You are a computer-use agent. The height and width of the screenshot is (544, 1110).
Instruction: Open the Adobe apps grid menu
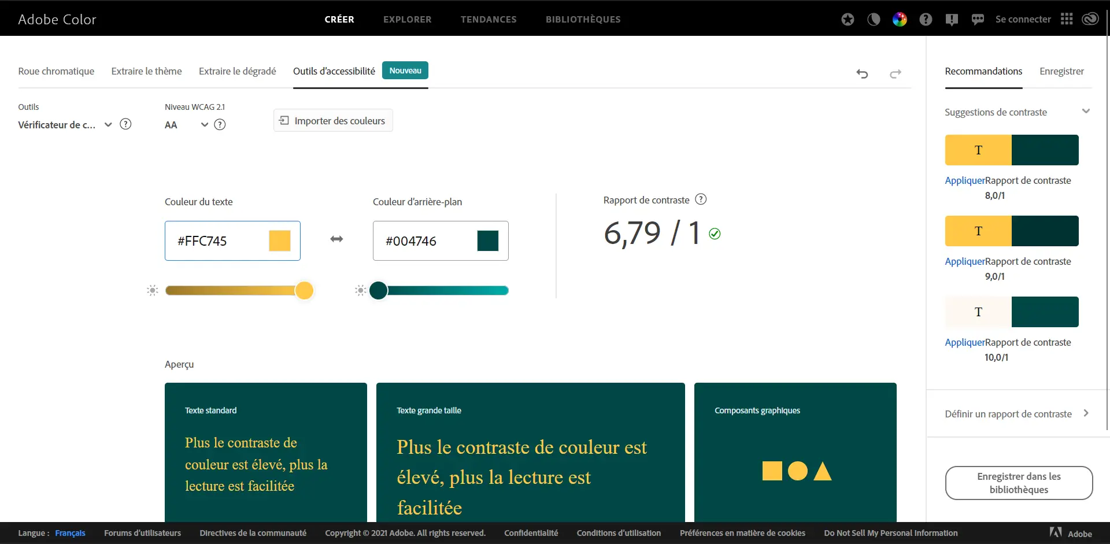[1067, 19]
